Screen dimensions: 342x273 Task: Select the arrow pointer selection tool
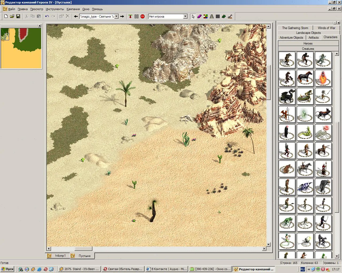point(193,16)
